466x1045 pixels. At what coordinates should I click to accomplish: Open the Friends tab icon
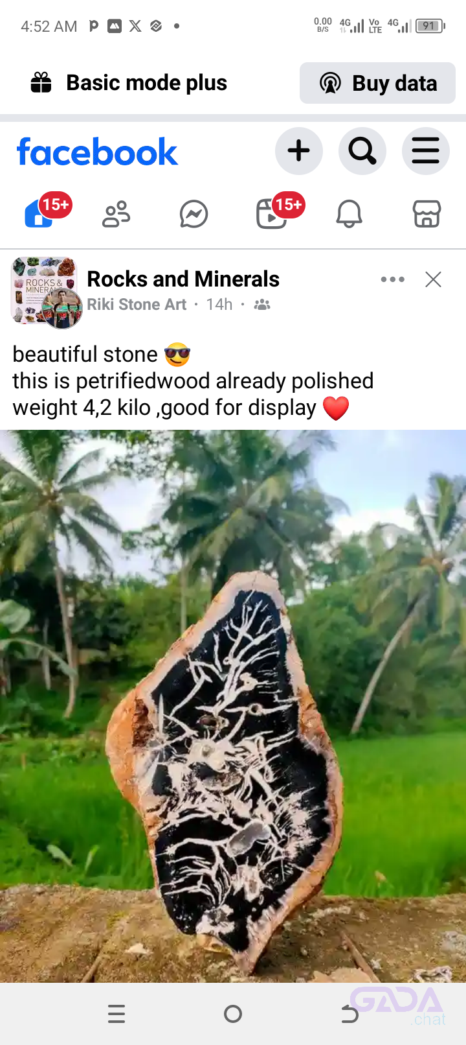116,214
